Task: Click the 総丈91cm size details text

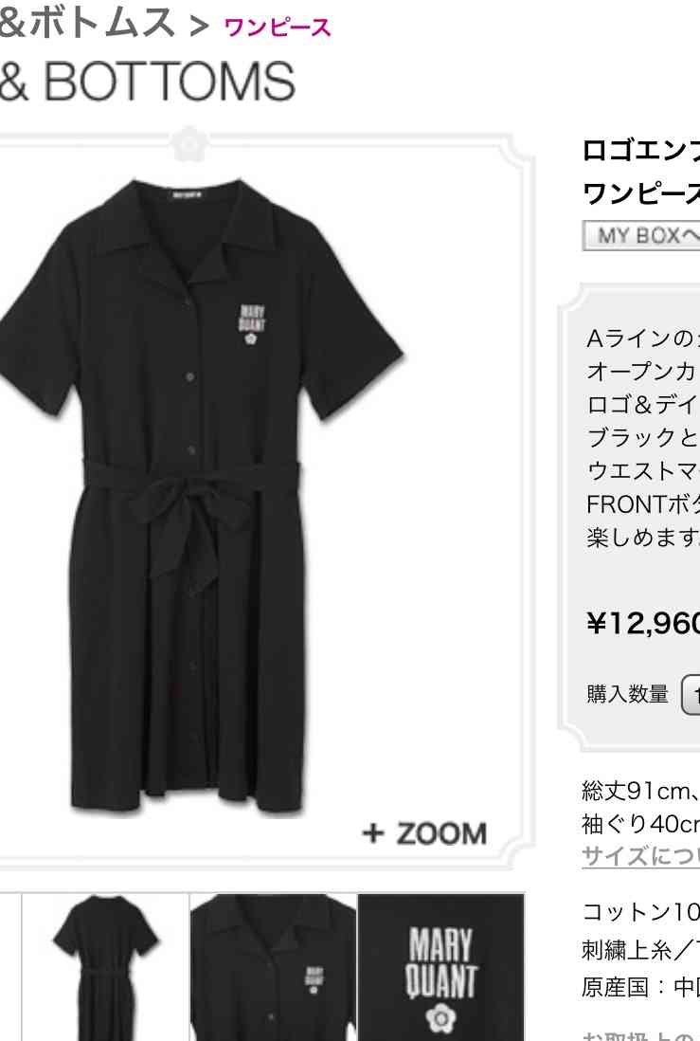Action: pos(640,791)
